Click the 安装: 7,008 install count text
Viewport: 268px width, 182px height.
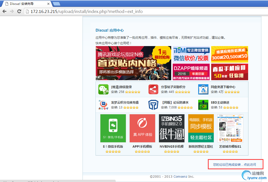click(x=169, y=107)
